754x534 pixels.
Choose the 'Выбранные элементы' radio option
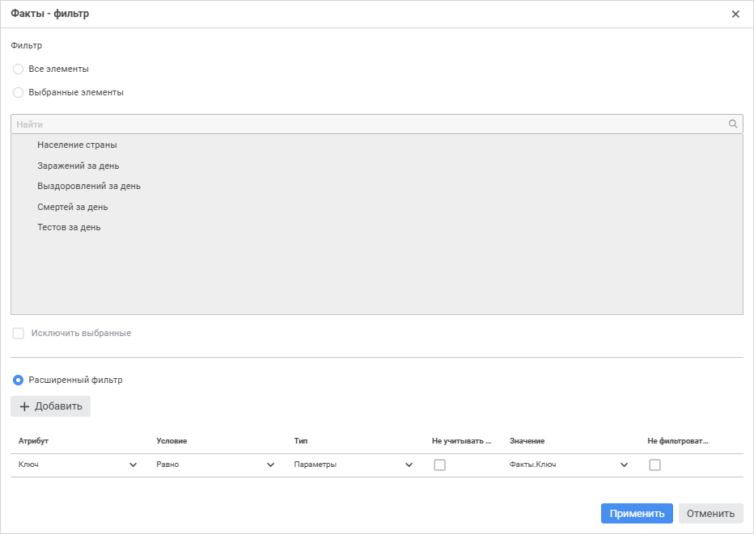19,93
